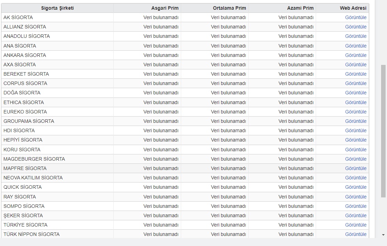Select EUREKO SİGORTA in the table

pyautogui.click(x=25, y=111)
